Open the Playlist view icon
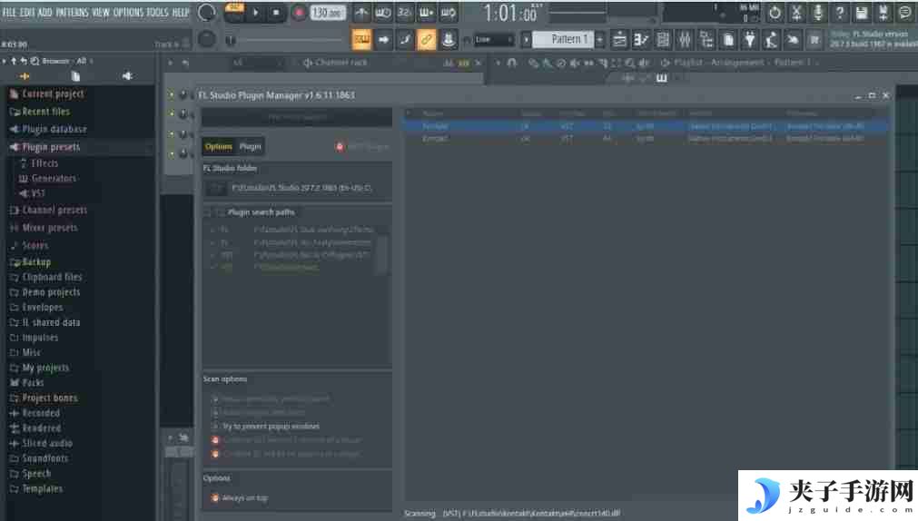 (619, 40)
